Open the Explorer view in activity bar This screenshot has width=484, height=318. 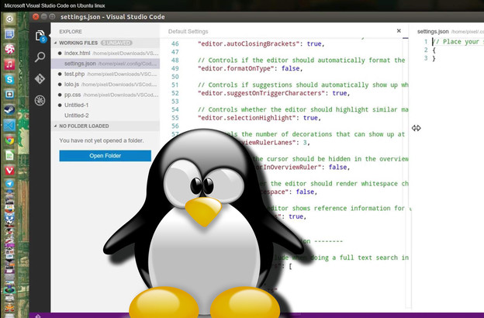point(40,36)
